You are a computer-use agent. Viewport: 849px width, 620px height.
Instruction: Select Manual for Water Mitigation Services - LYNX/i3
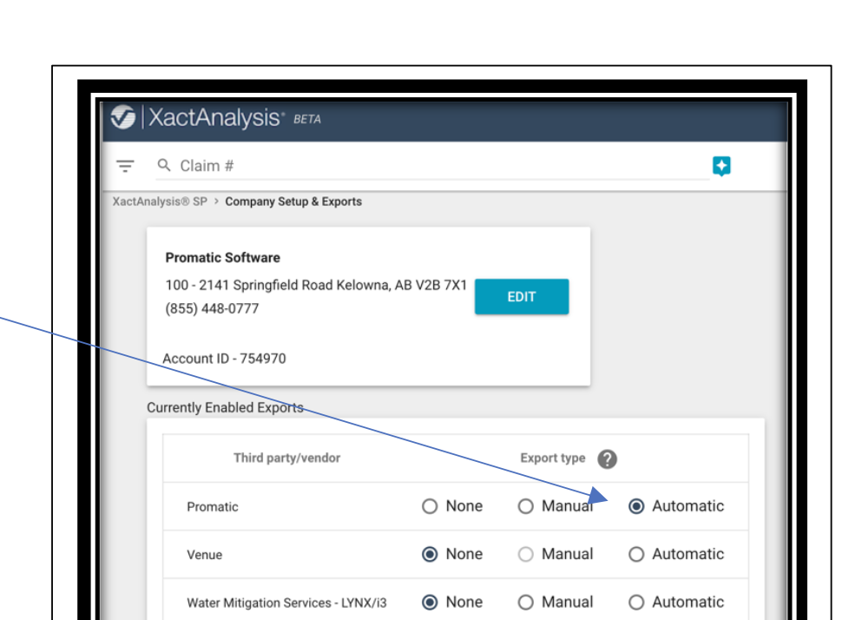point(526,602)
